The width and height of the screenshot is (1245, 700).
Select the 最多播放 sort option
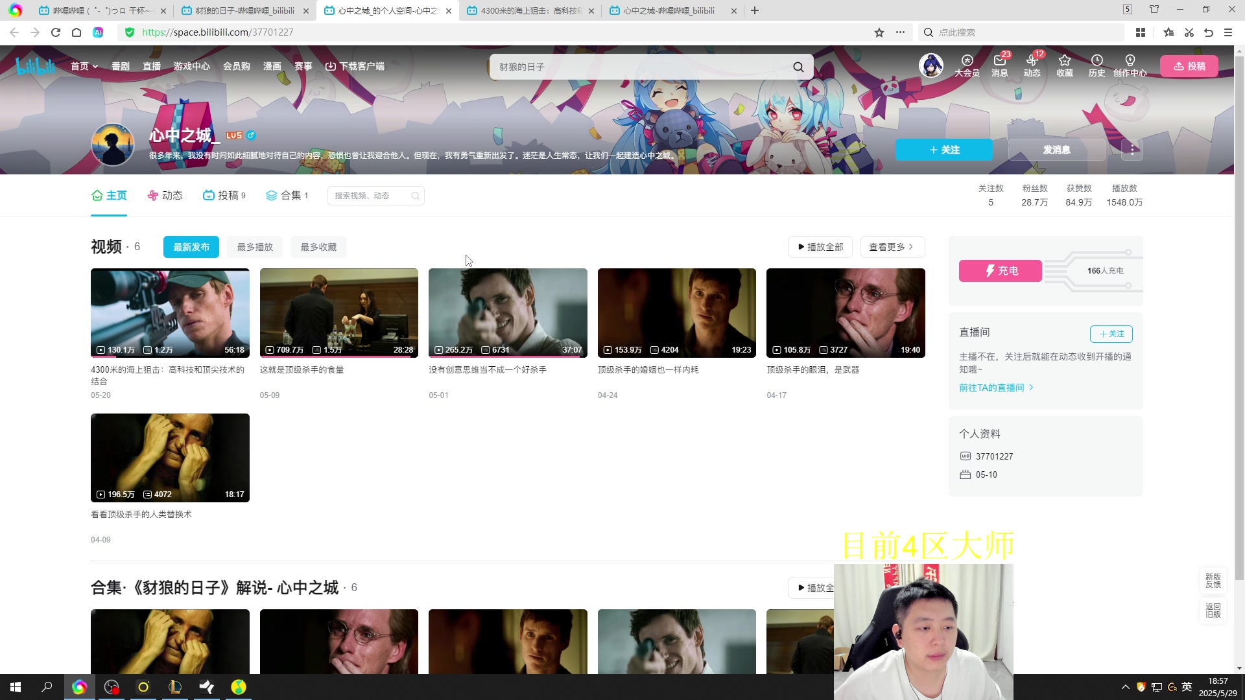pyautogui.click(x=255, y=247)
